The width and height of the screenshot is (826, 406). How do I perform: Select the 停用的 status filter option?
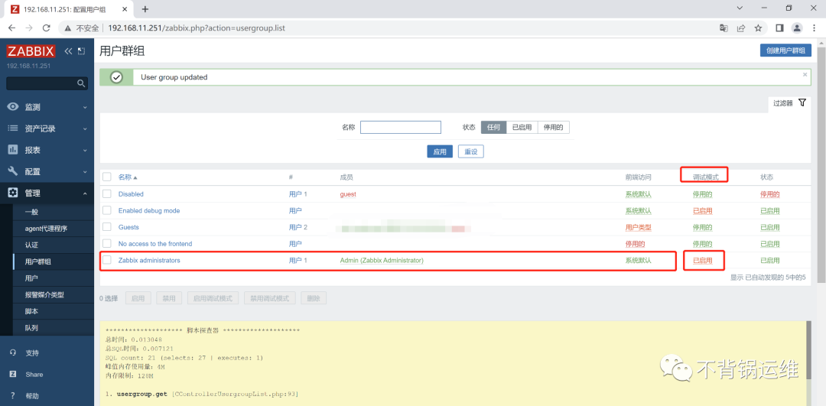(x=553, y=128)
